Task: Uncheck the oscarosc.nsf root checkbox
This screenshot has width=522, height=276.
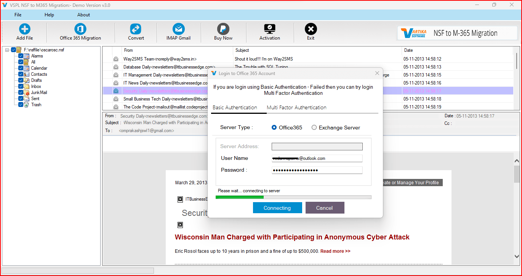Action: [x=14, y=50]
